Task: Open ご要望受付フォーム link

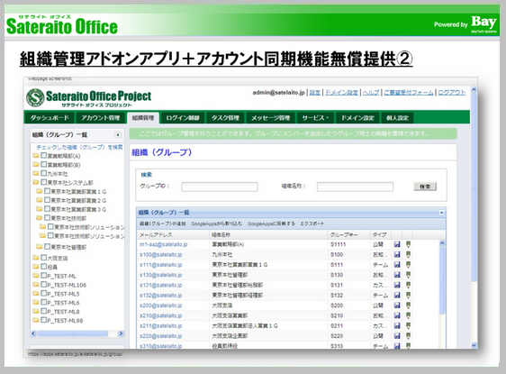Action: click(x=409, y=92)
